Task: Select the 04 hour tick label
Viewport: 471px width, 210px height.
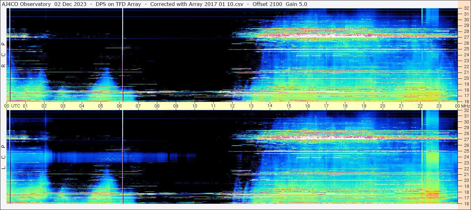Action: tap(82, 106)
